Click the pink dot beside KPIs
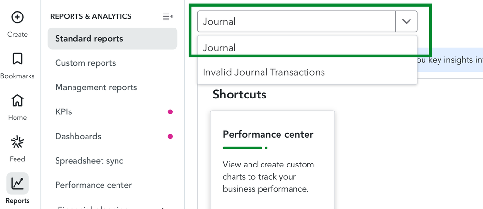Image resolution: width=483 pixels, height=209 pixels. [x=170, y=112]
